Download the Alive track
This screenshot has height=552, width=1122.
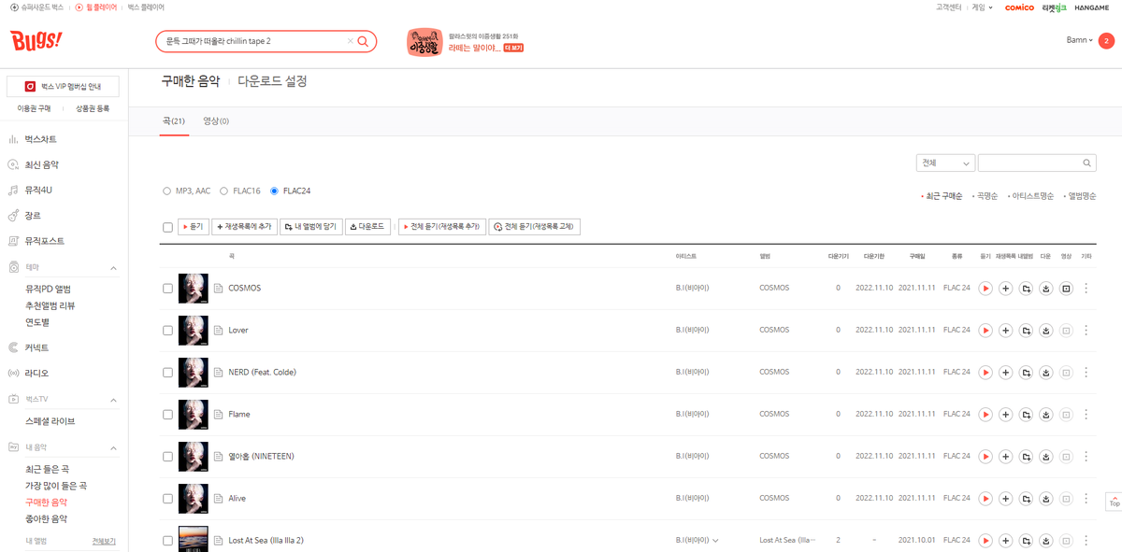(x=1046, y=499)
